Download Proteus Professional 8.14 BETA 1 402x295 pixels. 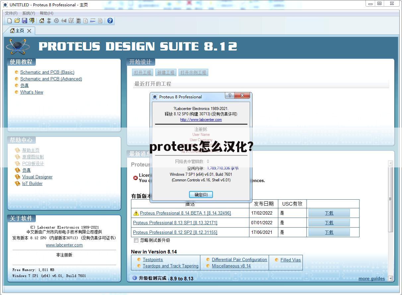pyautogui.click(x=329, y=213)
